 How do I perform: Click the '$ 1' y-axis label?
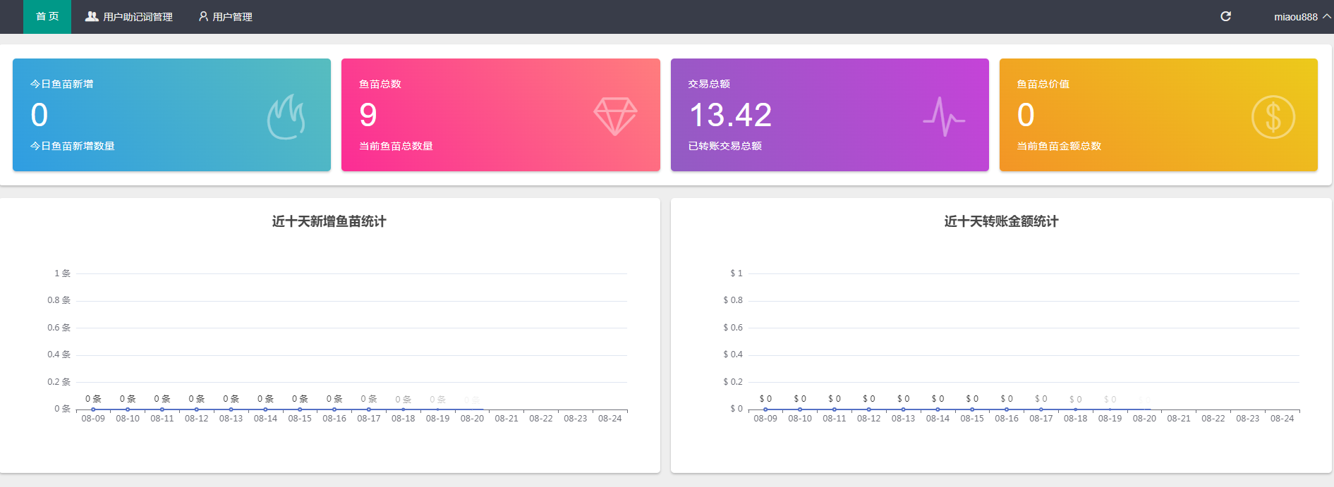[736, 273]
